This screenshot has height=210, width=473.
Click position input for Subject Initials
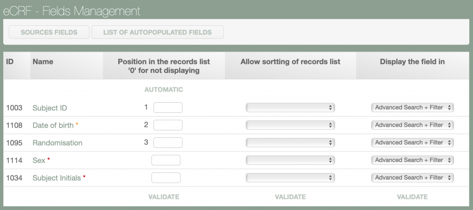pos(166,178)
